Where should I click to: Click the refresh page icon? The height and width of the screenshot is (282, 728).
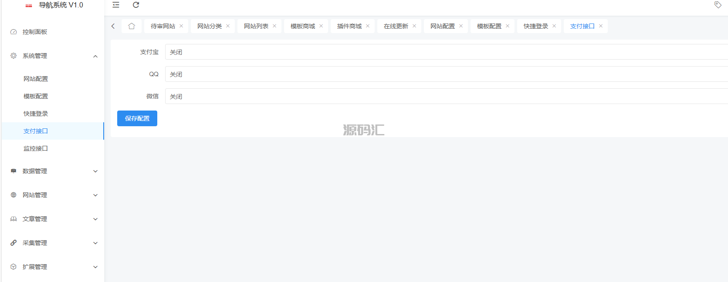coord(136,5)
